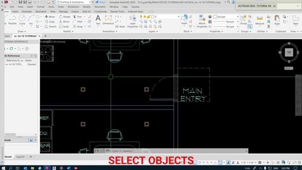Open the Dimension menu
This screenshot has width=302, height=170.
pos(73,7)
